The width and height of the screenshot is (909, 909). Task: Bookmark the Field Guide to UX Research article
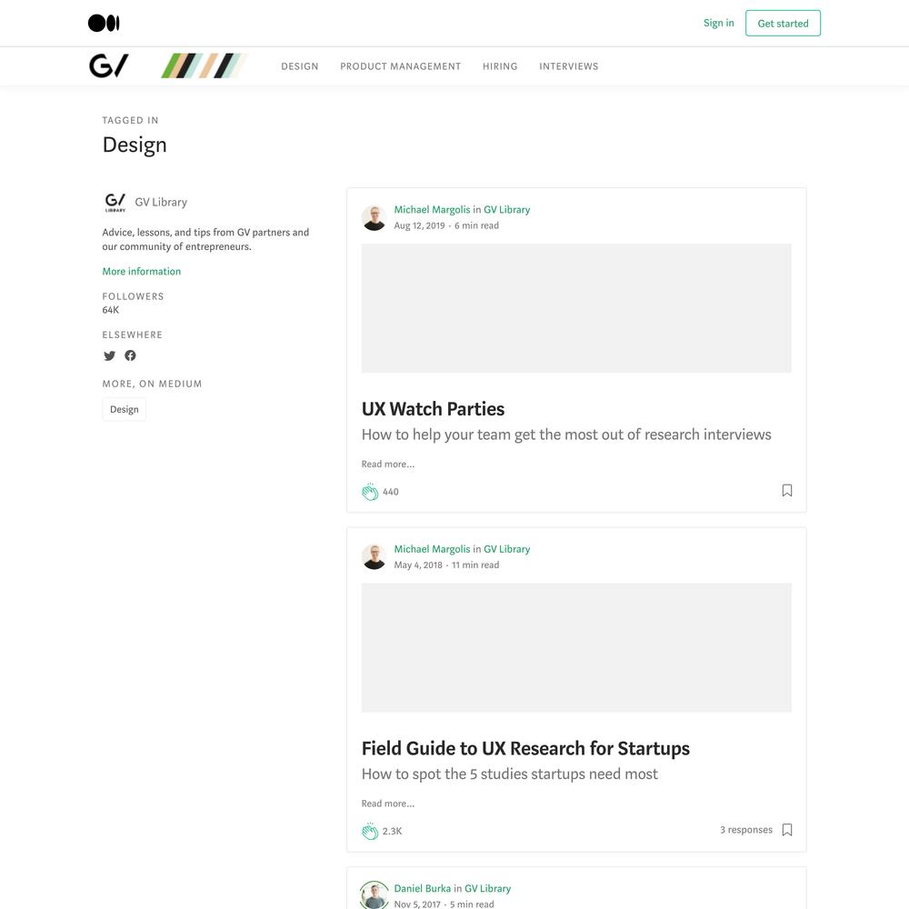[786, 830]
